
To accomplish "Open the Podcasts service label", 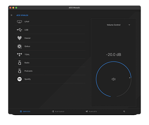I will (28, 71).
